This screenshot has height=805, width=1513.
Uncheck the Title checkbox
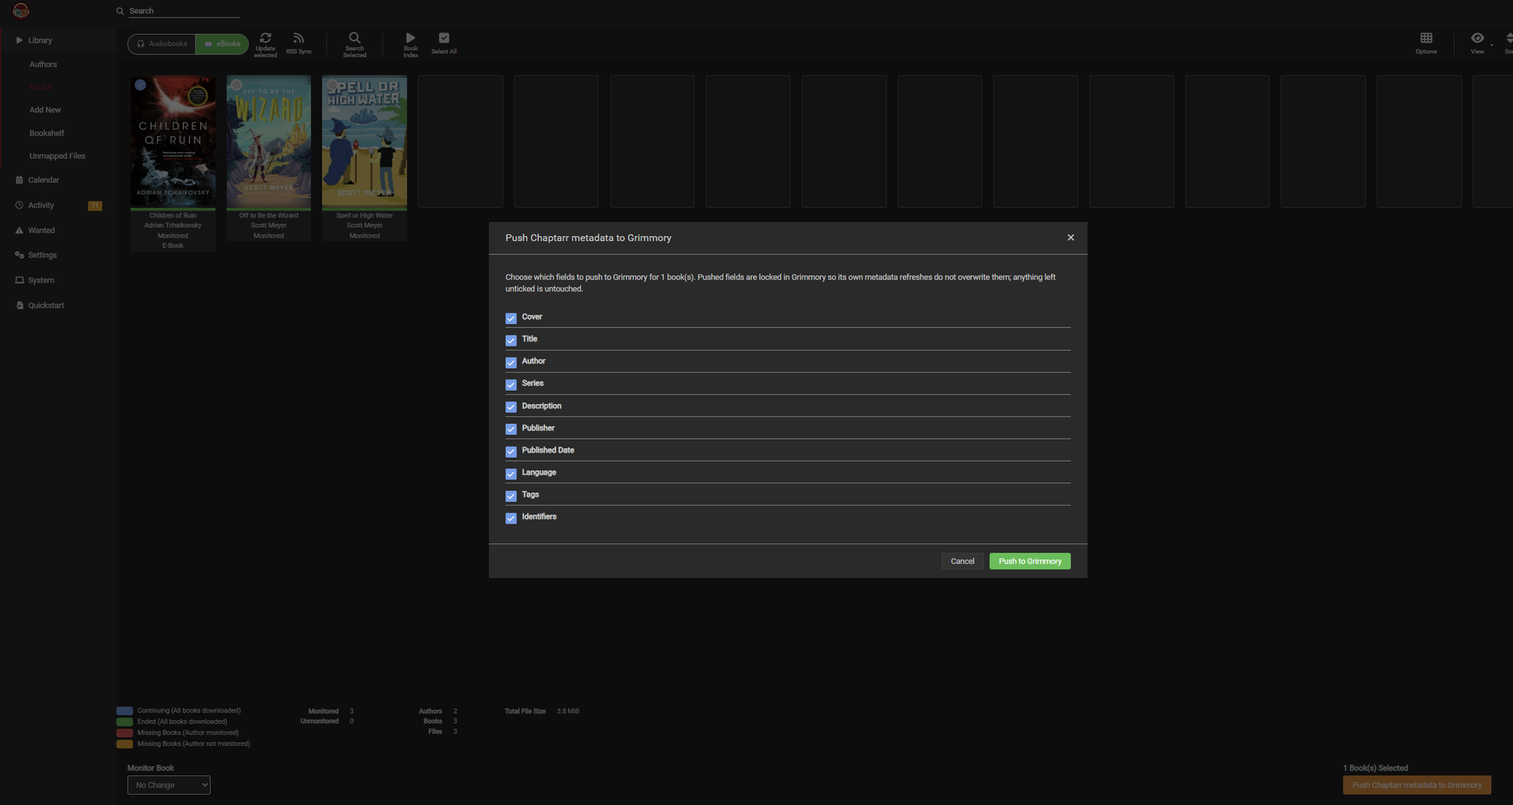pyautogui.click(x=511, y=340)
